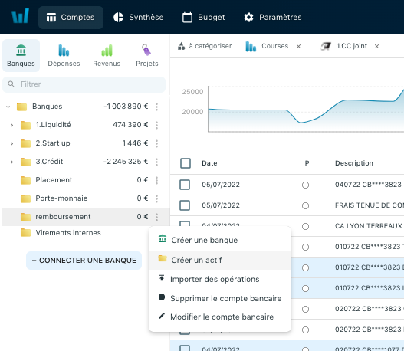404x351 pixels.
Task: Toggle the P radio for FRAIS TENUE row
Action: click(305, 205)
